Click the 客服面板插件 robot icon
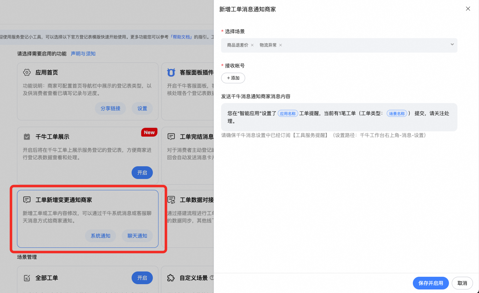This screenshot has height=293, width=479. click(x=171, y=72)
